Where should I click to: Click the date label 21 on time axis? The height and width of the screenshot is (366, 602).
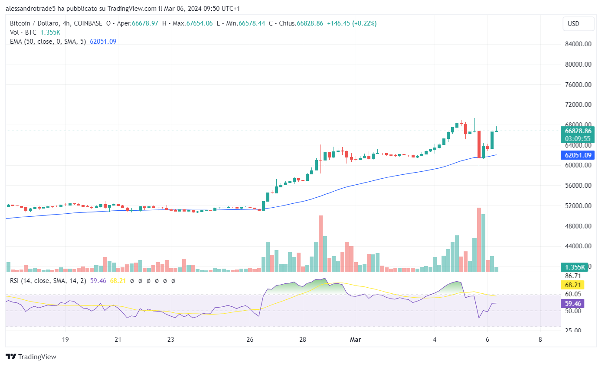pos(118,340)
